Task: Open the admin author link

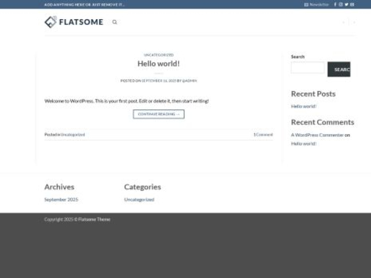Action: point(189,81)
